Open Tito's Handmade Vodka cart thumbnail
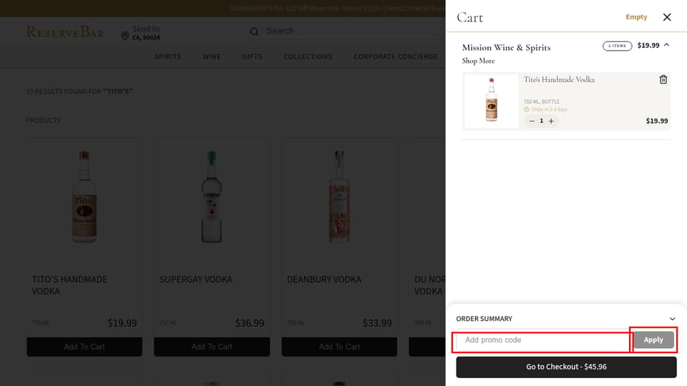The height and width of the screenshot is (386, 687). pyautogui.click(x=491, y=101)
